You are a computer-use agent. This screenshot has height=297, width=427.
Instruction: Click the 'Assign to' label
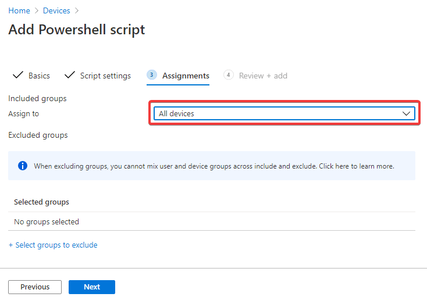(24, 114)
